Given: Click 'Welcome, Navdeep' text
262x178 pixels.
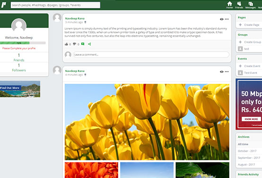Looking at the screenshot, I should [19, 37].
